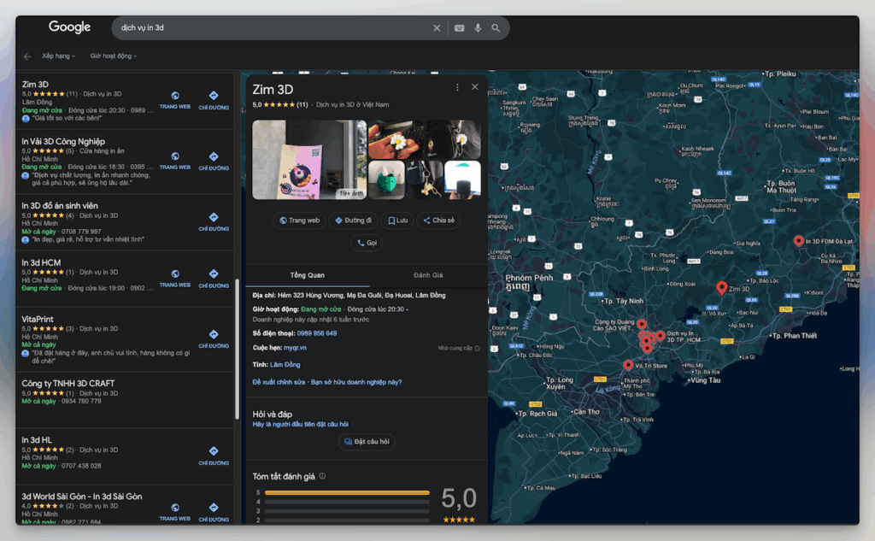
Task: Click the microphone voice search icon
Action: (478, 28)
